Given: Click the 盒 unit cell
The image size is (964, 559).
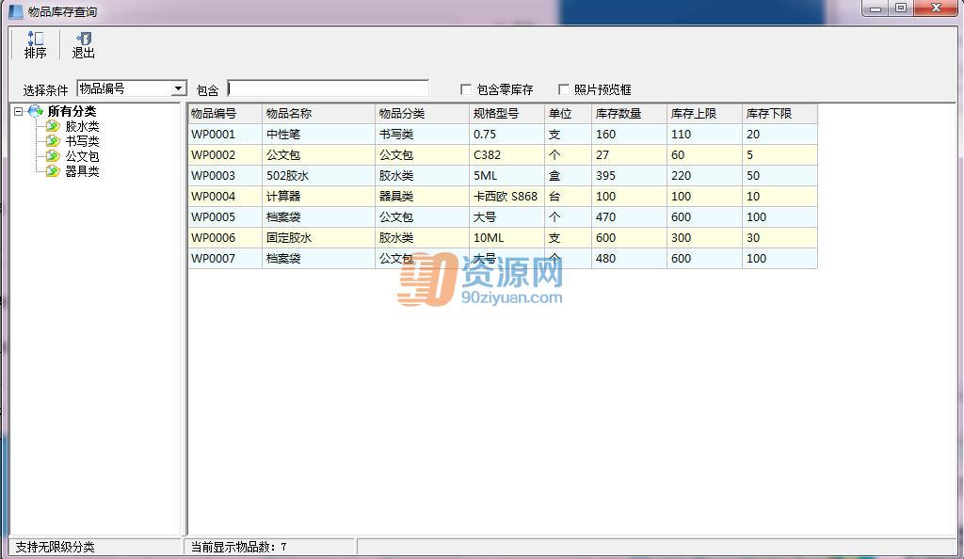Looking at the screenshot, I should tap(568, 176).
